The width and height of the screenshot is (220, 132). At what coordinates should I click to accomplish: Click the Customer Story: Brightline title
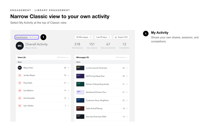coord(97,100)
